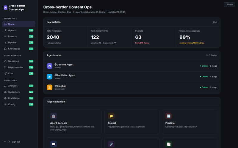Click the LLM Usage globe icon
This screenshot has width=238, height=148.
5,98
